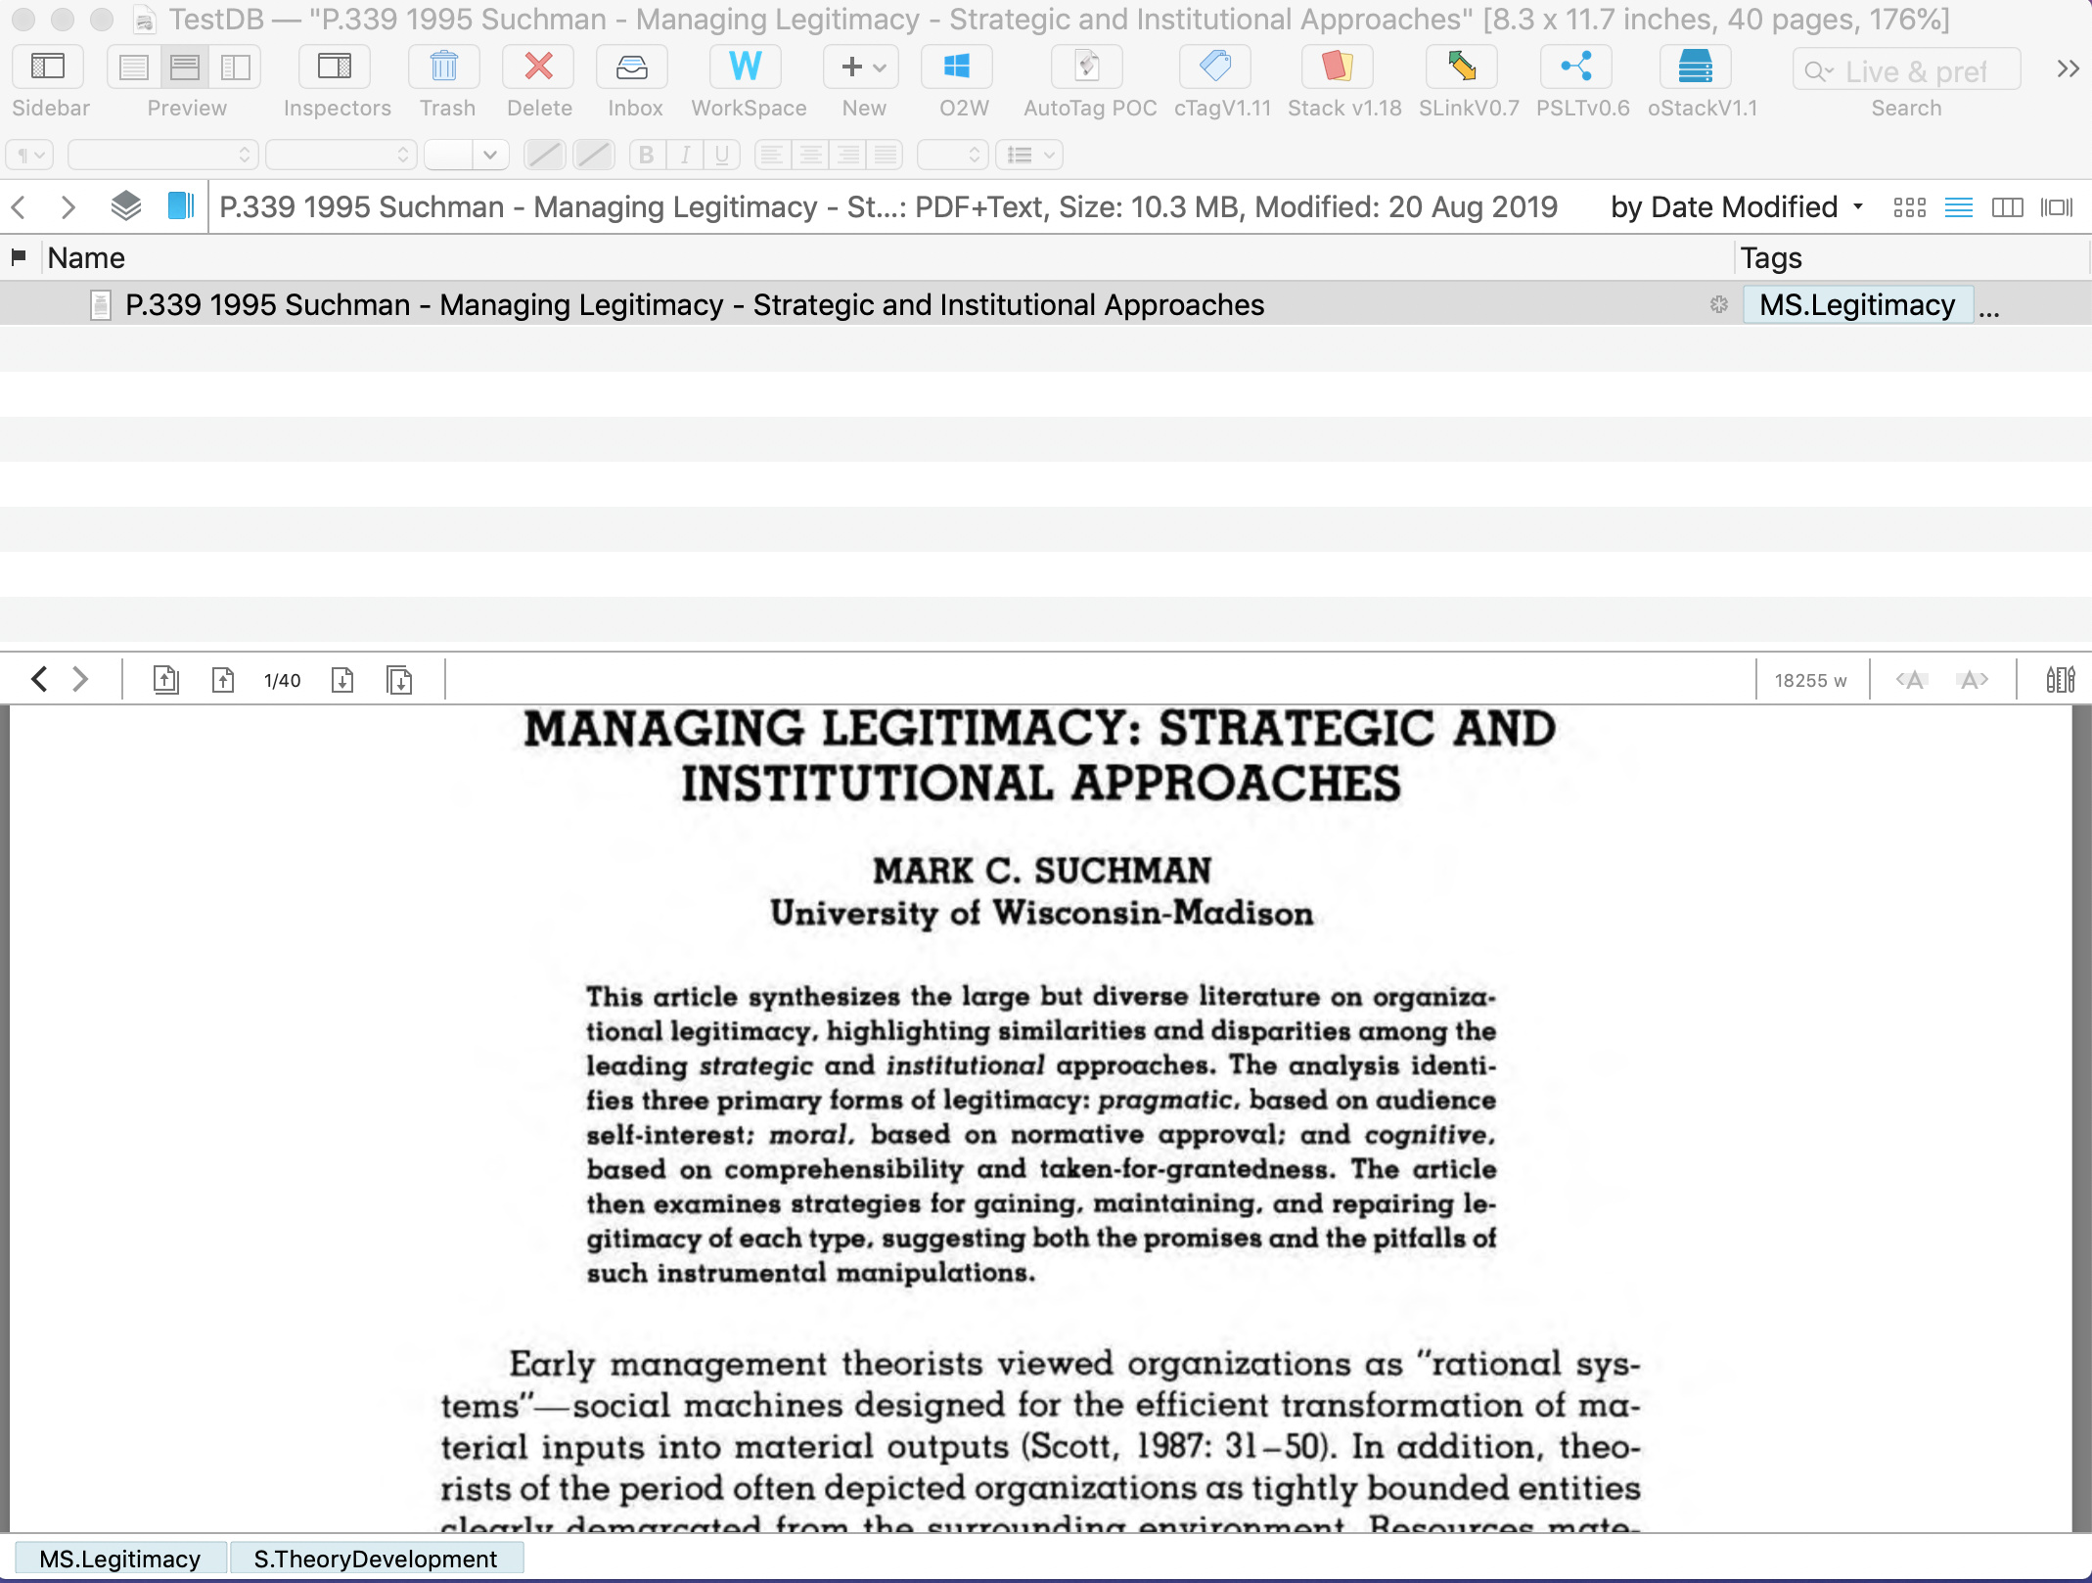Screen dimensions: 2092x1583
Task: Click the red Delete icon
Action: point(538,68)
